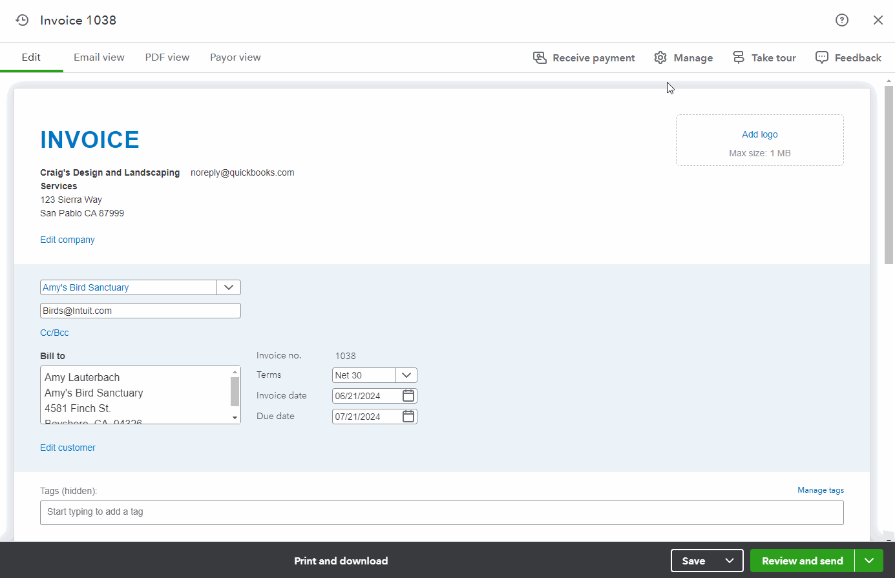Open the Invoice date calendar picker
This screenshot has height=578, width=895.
408,396
